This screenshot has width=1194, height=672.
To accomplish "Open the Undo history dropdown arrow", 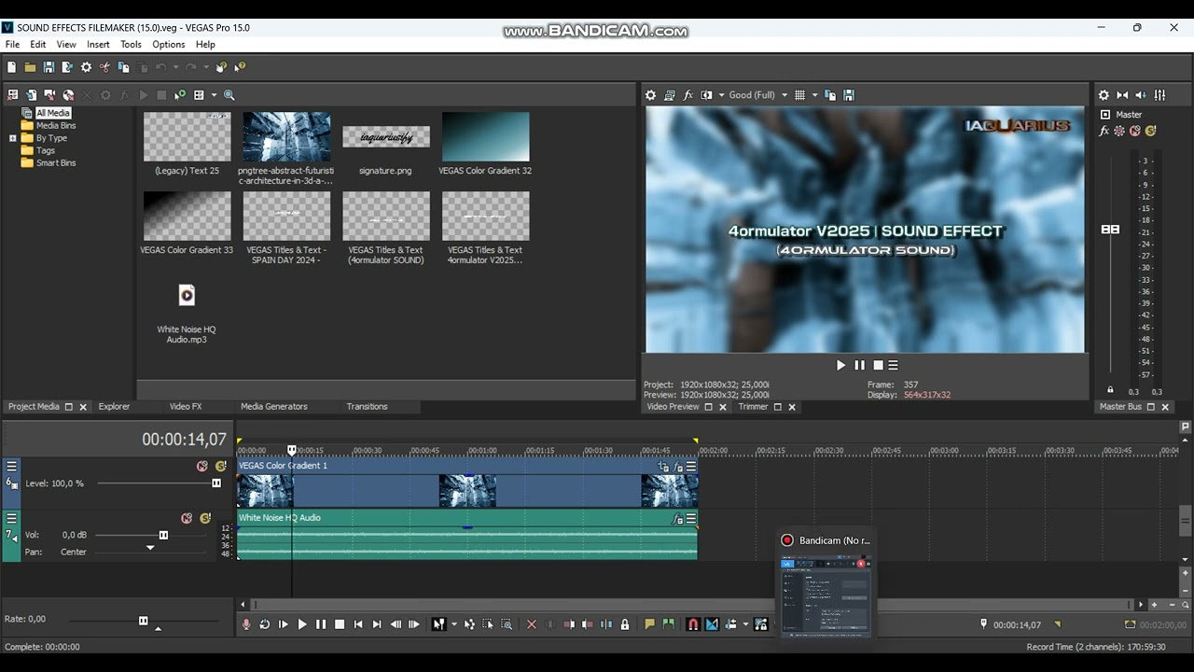I will 175,67.
